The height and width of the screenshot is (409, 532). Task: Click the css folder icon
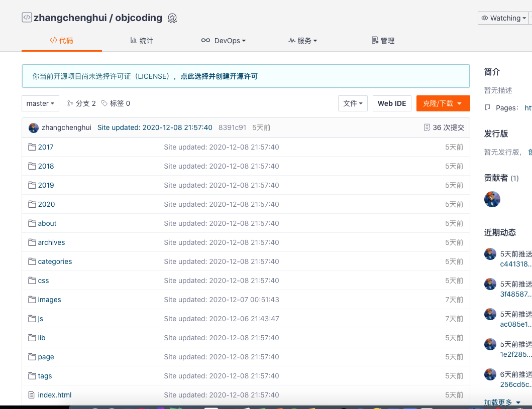click(32, 281)
